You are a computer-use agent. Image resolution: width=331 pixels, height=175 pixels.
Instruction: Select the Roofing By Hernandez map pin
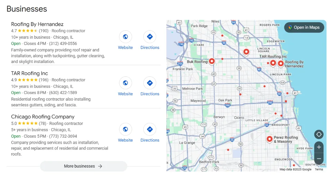[280, 63]
